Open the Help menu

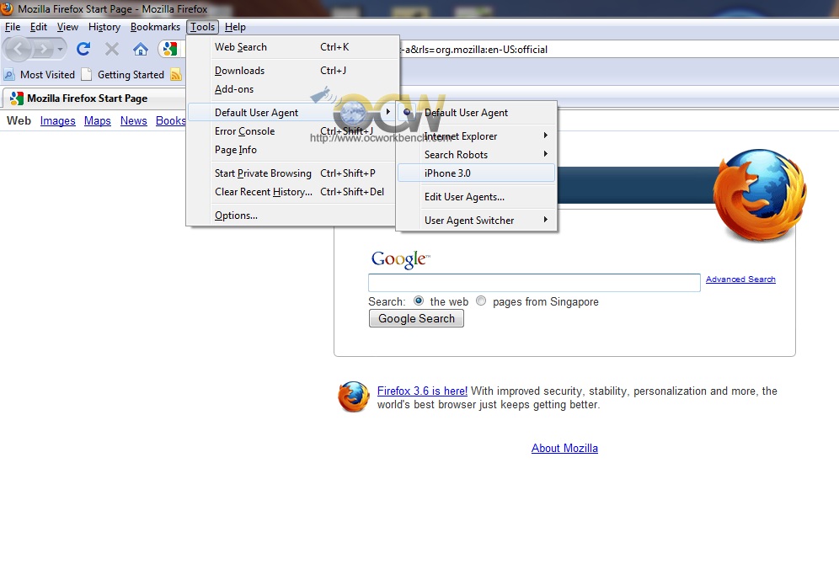pyautogui.click(x=235, y=27)
